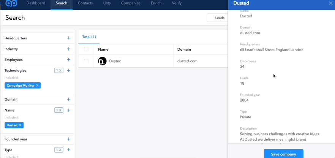Remove the Campaign Monitor filter tag
335x158 pixels.
coord(37,85)
